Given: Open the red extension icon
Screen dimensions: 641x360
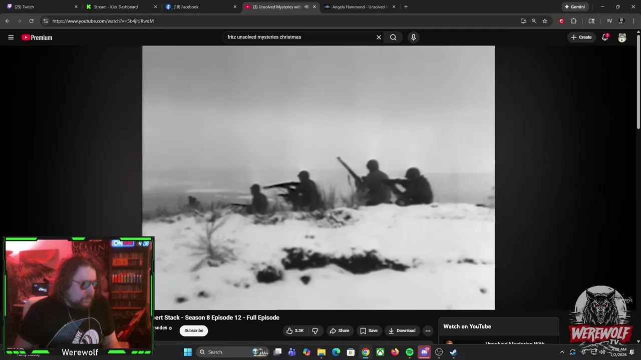Looking at the screenshot, I should click(561, 21).
